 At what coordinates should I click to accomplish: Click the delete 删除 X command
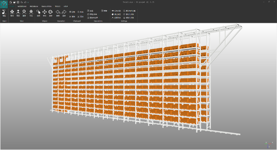coord(72,17)
